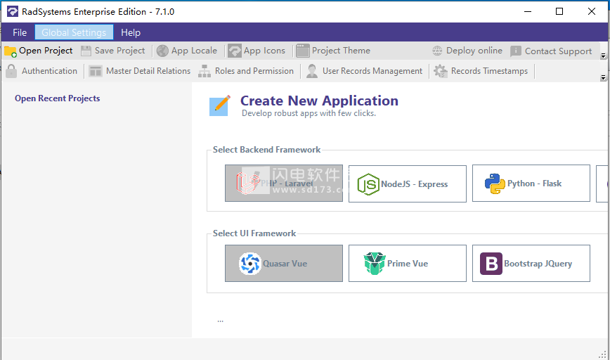Open the Help menu
The width and height of the screenshot is (610, 360).
tap(130, 32)
